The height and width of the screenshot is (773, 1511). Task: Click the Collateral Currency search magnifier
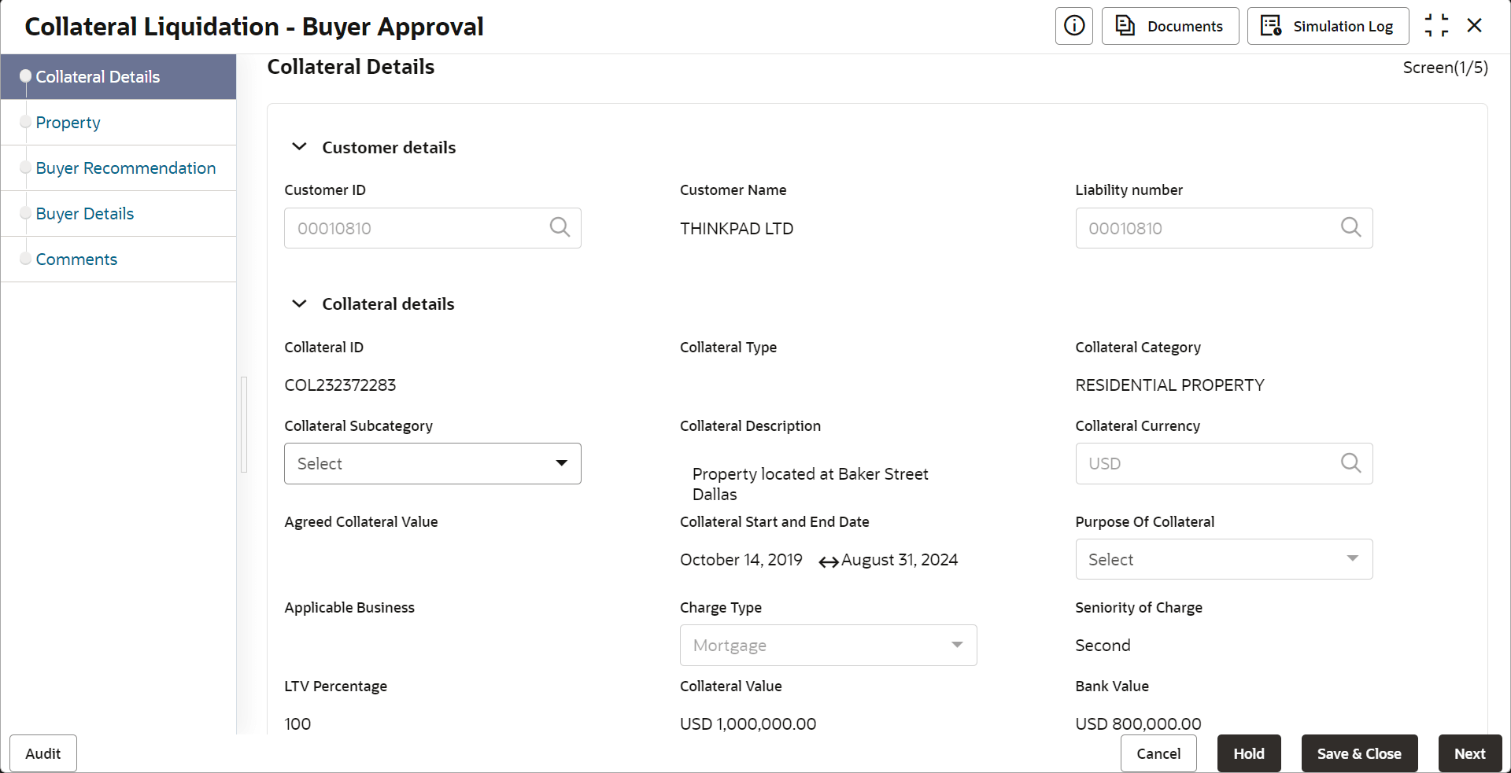coord(1350,463)
